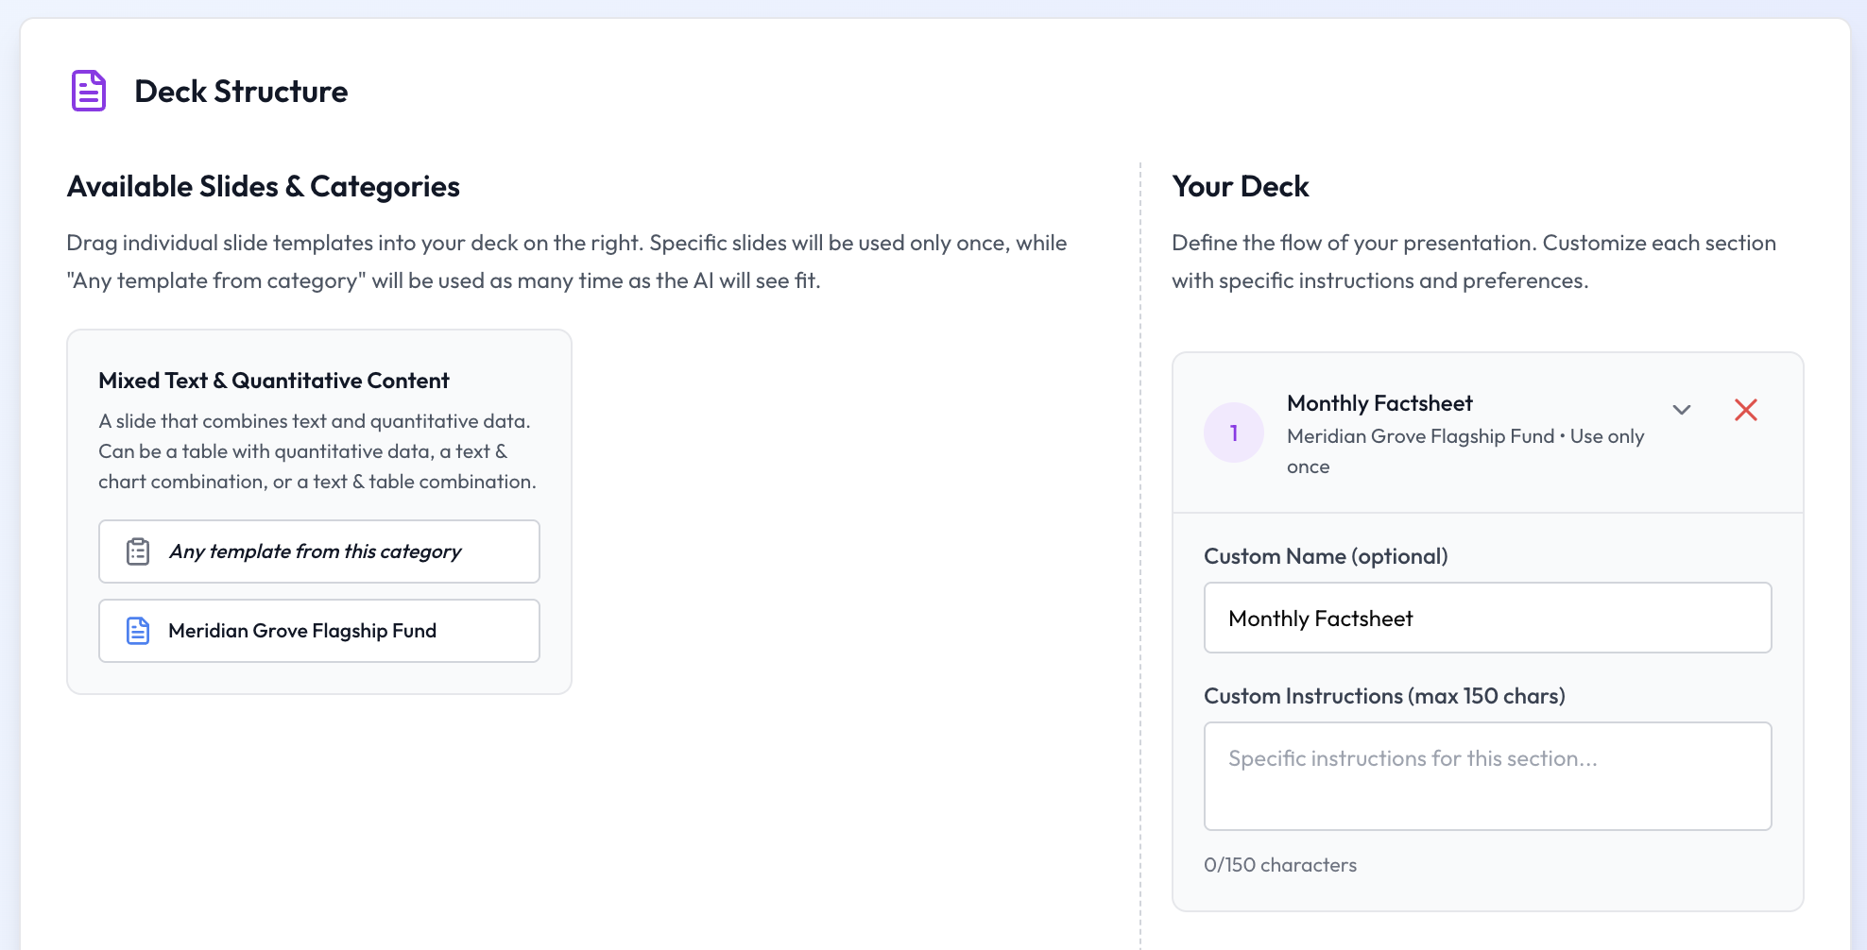Click into the Custom Instructions text area
Screen dimensions: 1867x950
click(x=1486, y=776)
